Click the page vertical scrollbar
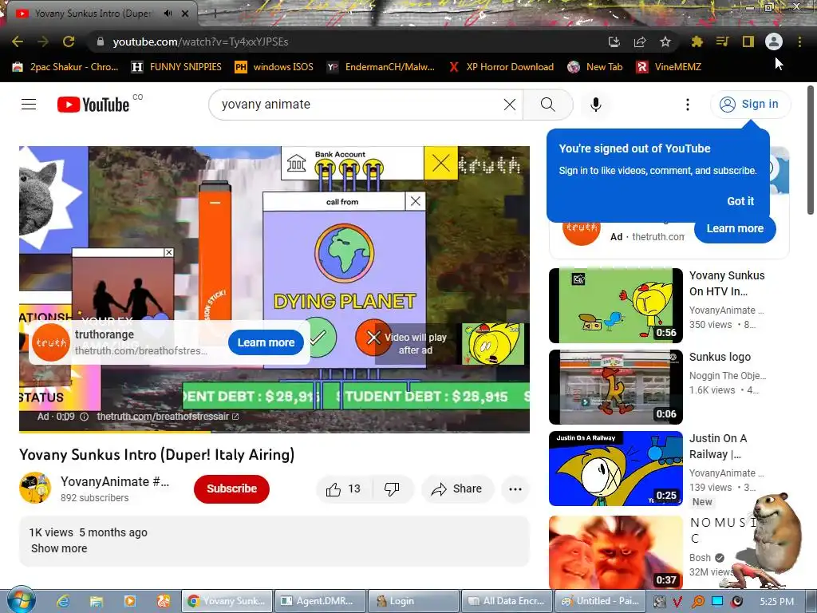 pyautogui.click(x=811, y=150)
